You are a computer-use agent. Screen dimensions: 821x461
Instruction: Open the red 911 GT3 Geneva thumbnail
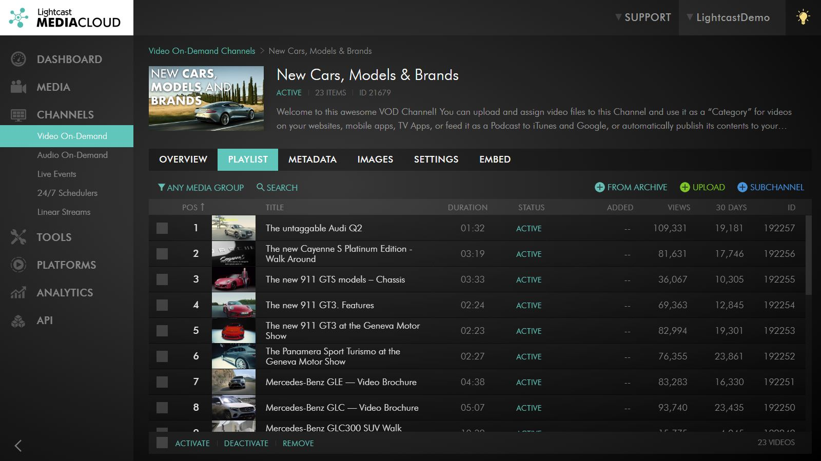233,331
